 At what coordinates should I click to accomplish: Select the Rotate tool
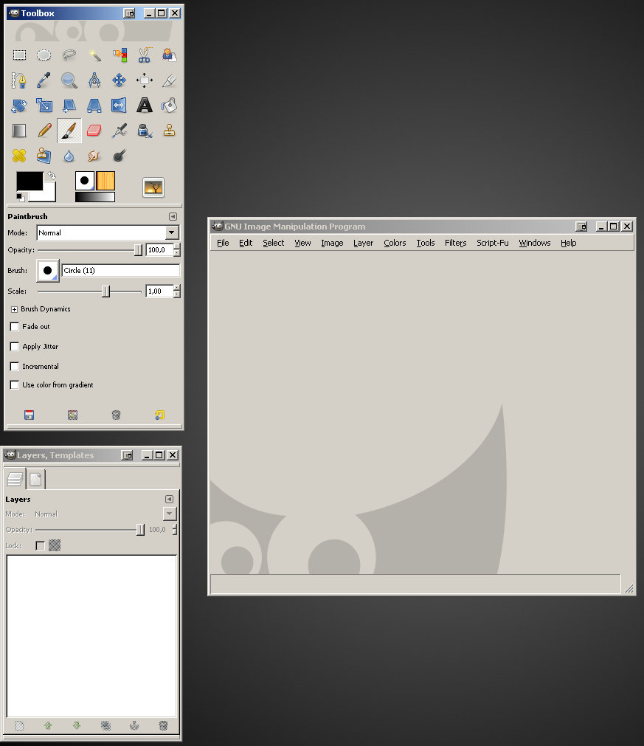pyautogui.click(x=19, y=105)
